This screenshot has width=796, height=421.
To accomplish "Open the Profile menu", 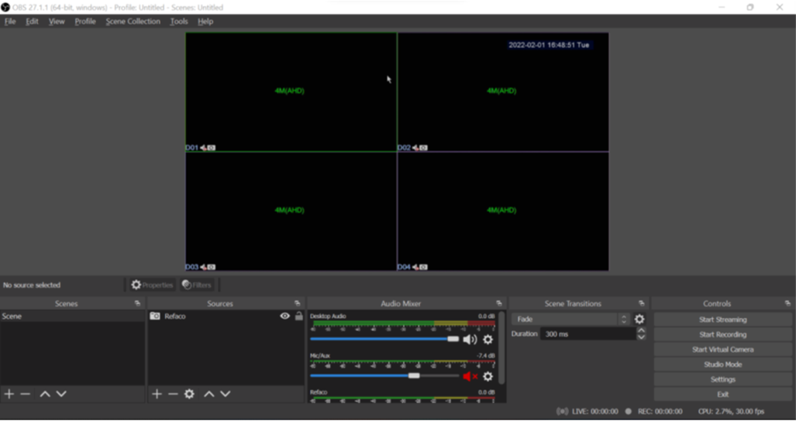I will [x=84, y=21].
